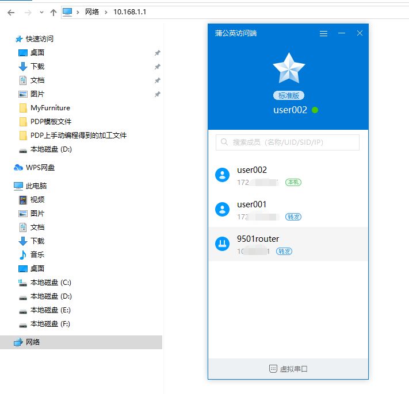The image size is (409, 394).
Task: Click the 9501router router icon
Action: pos(223,244)
